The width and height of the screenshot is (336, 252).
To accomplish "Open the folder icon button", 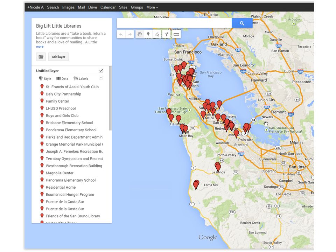I will (41, 57).
